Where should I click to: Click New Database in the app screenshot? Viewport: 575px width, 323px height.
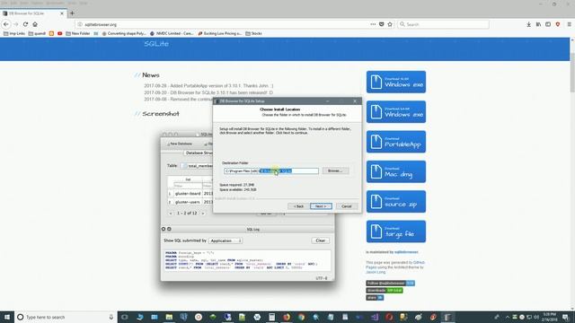[x=180, y=144]
